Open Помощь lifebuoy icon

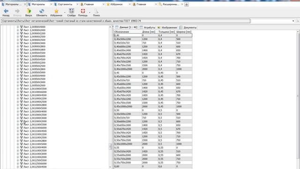pyautogui.click(x=83, y=11)
